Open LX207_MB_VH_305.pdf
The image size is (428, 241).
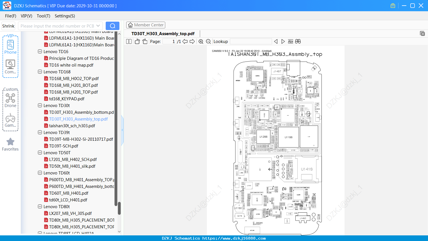click(x=70, y=213)
